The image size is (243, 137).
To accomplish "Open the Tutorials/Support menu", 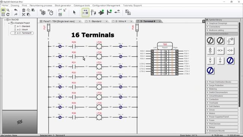I will (x=133, y=5).
